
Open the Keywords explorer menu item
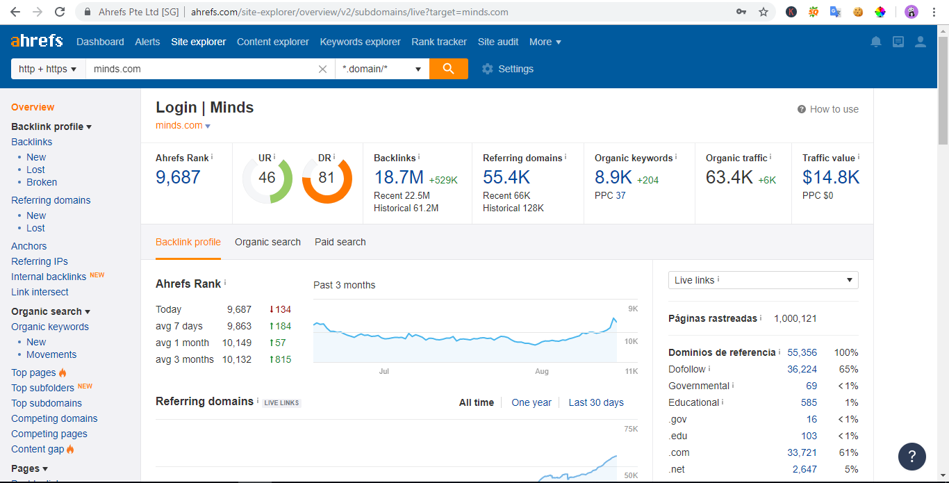(360, 42)
